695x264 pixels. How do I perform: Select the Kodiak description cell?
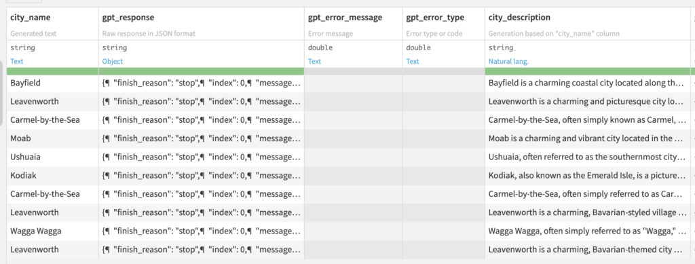tap(588, 175)
